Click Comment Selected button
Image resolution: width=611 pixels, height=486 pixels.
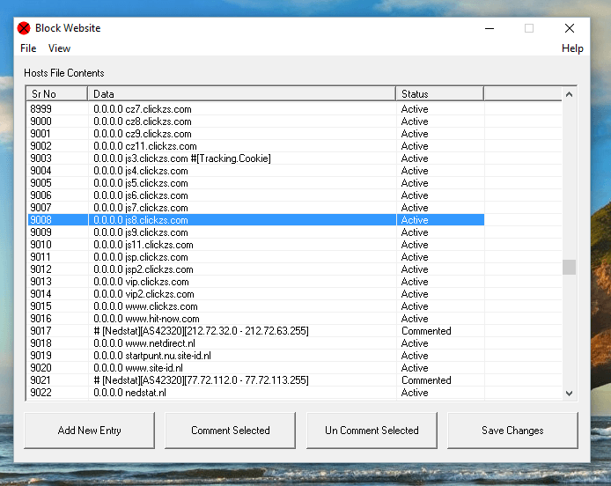tap(231, 431)
